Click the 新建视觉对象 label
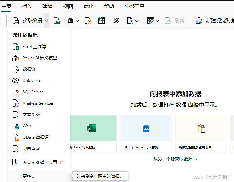This screenshot has height=182, width=234. pyautogui.click(x=220, y=21)
